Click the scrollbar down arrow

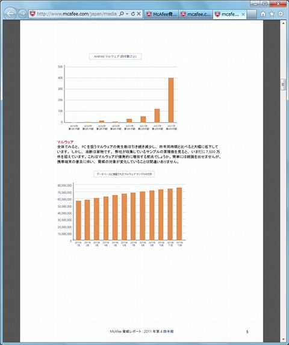(x=284, y=340)
